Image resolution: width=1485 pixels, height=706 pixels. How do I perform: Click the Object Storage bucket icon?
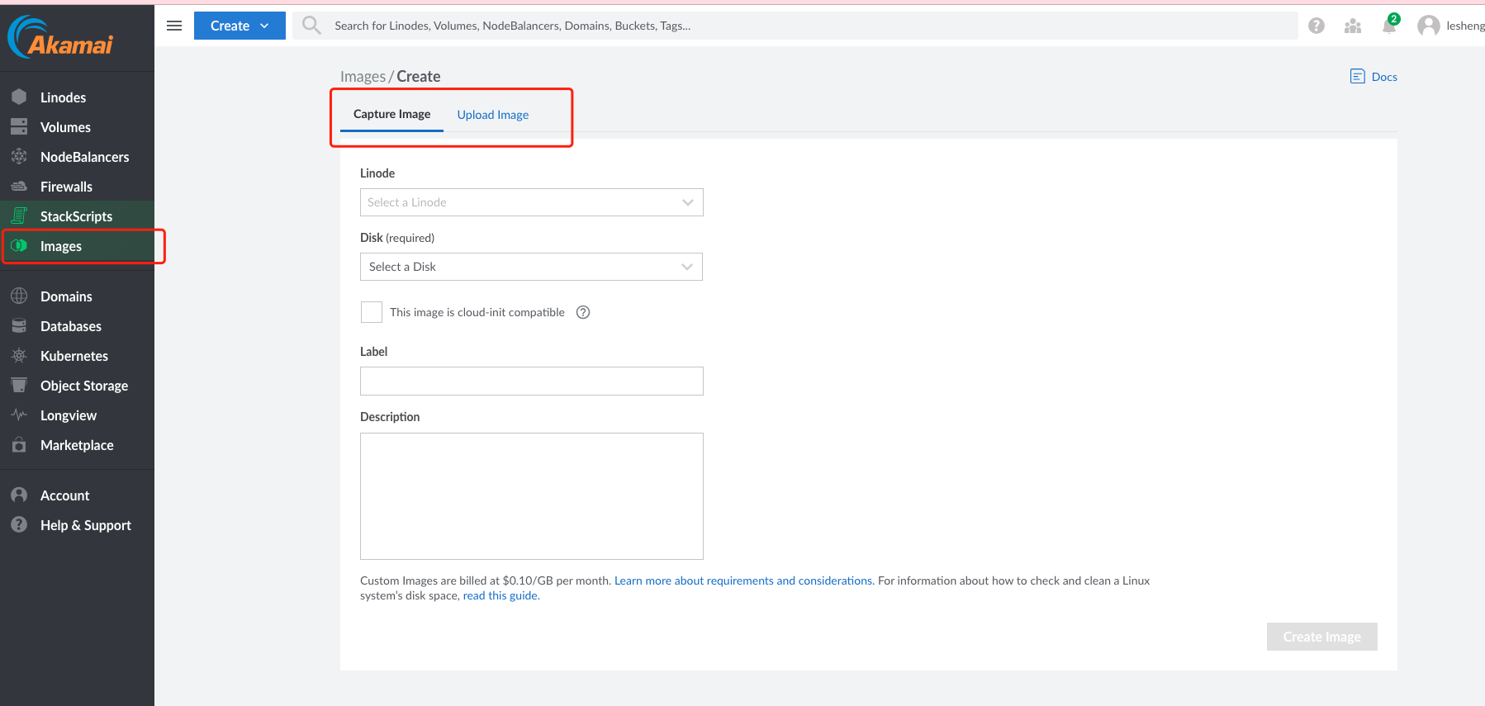(x=19, y=386)
